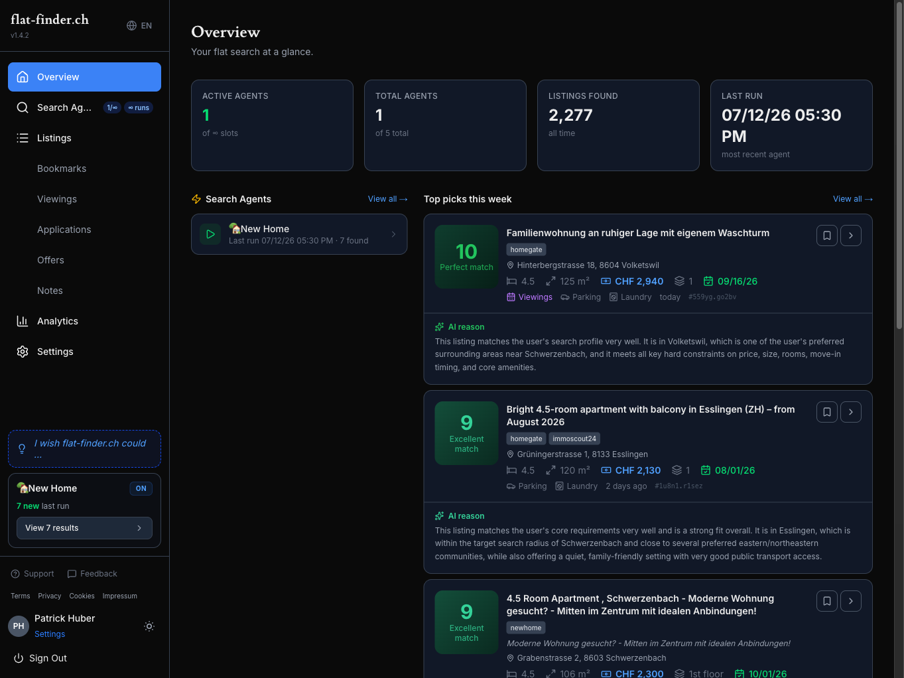
Task: Click CHF 2,940 price
Action: click(x=632, y=281)
